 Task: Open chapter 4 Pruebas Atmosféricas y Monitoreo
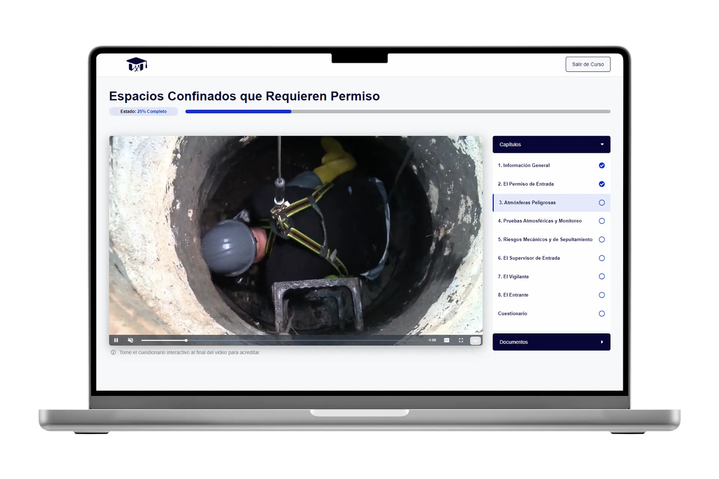click(540, 221)
